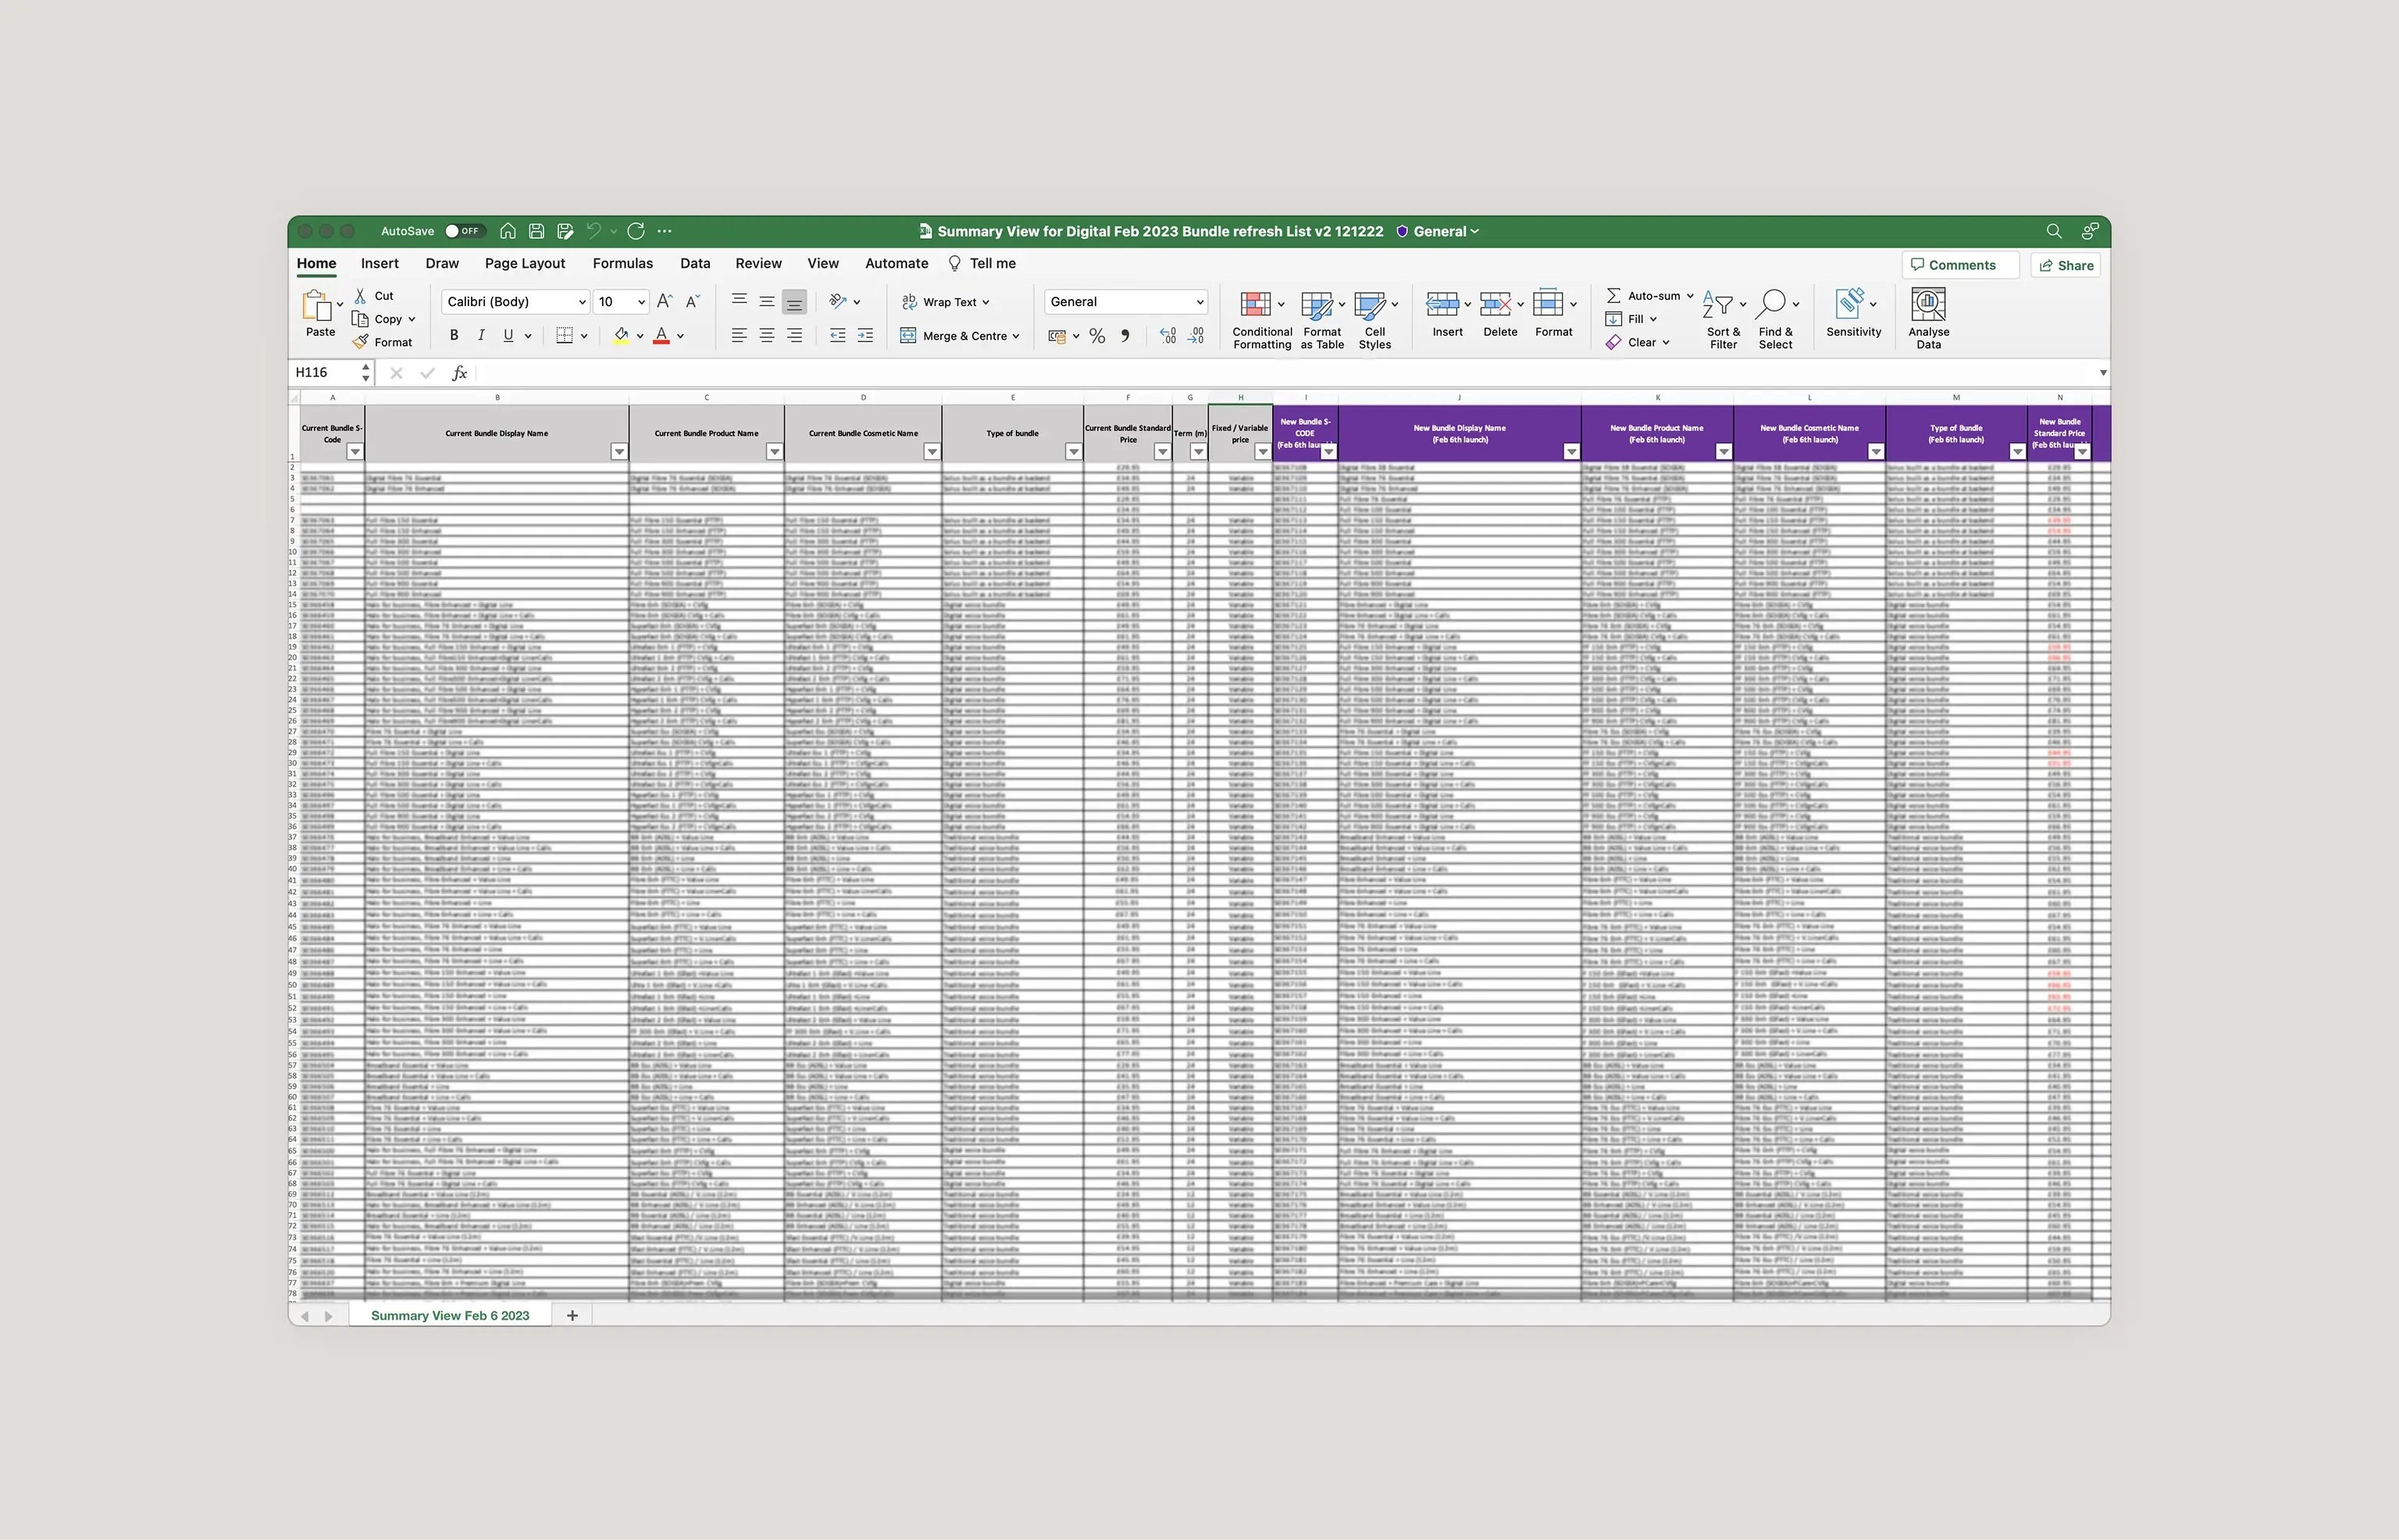
Task: Click the Delete cells icon
Action: [1495, 304]
